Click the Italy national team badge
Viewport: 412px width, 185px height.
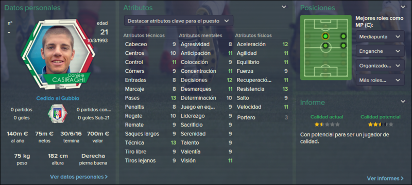pos(57,114)
